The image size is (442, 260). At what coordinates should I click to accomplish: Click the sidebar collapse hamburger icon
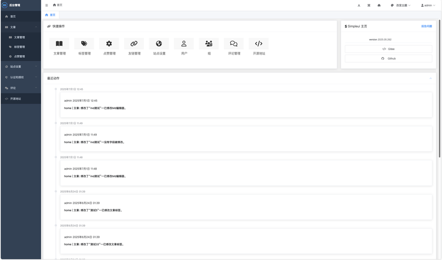pos(46,5)
